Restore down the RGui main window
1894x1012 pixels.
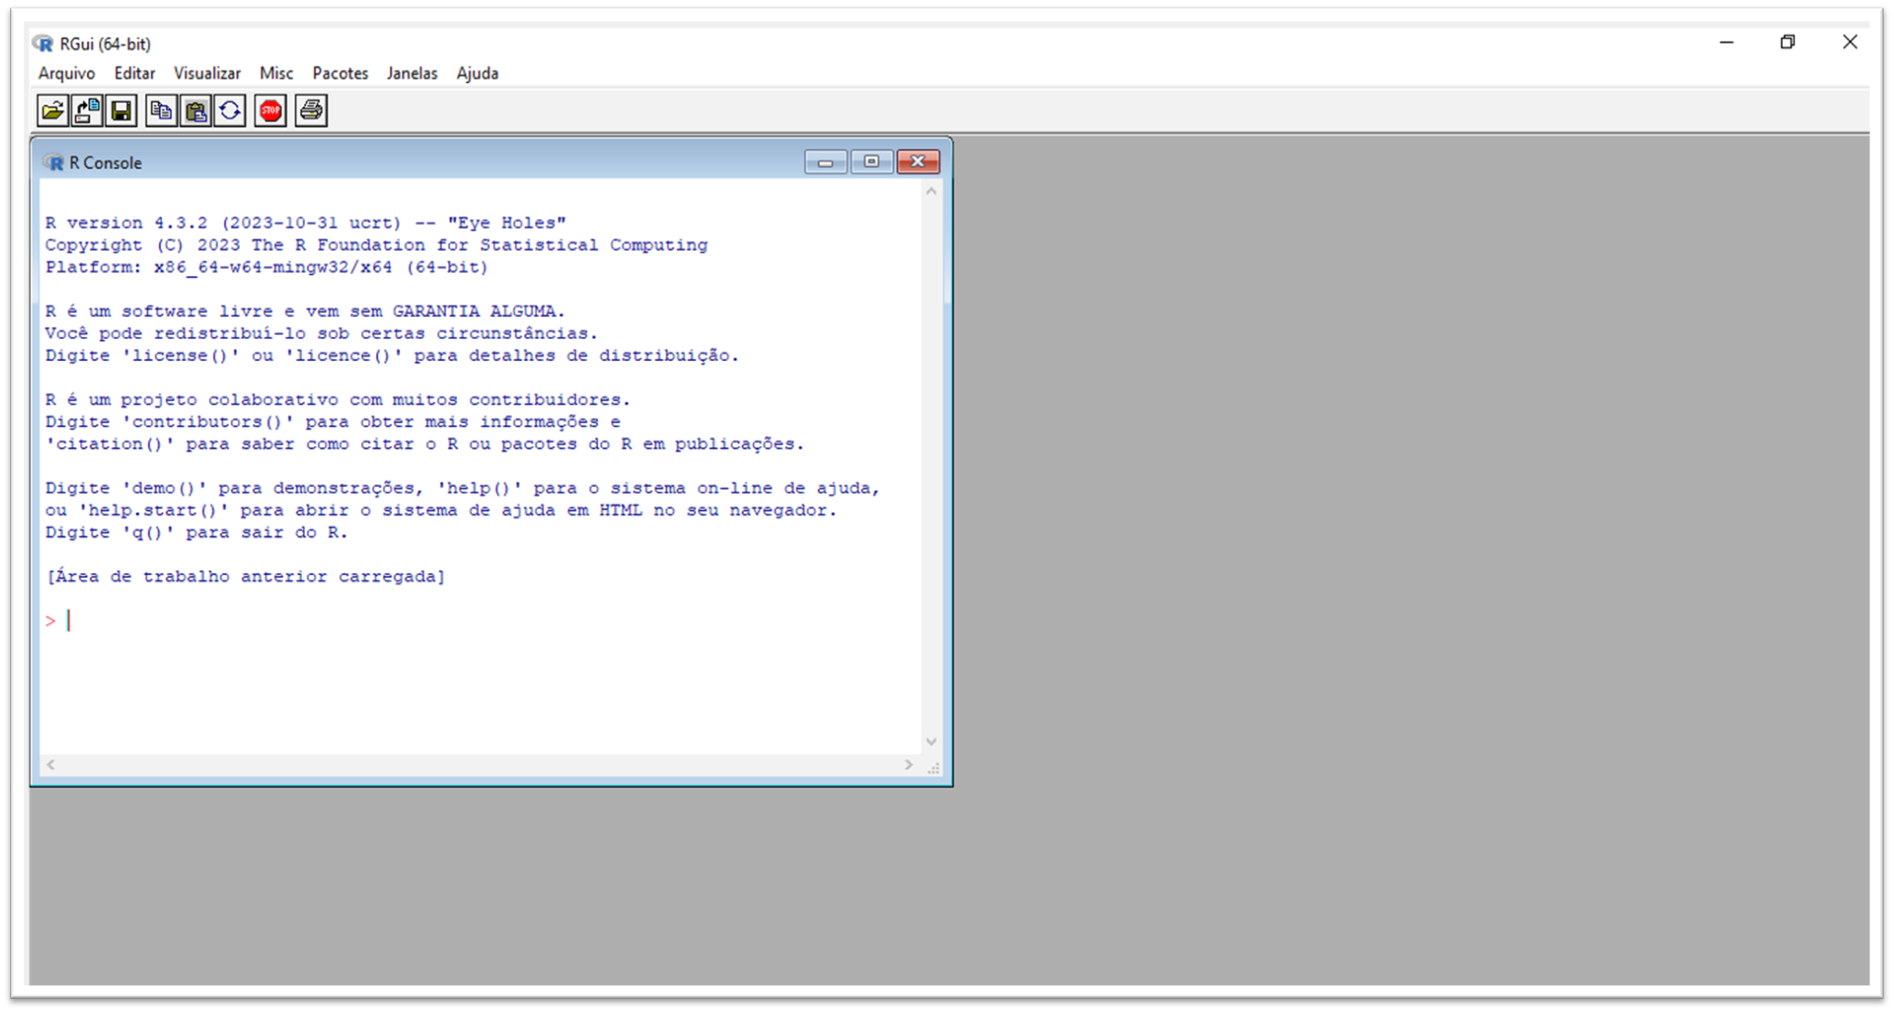point(1787,43)
